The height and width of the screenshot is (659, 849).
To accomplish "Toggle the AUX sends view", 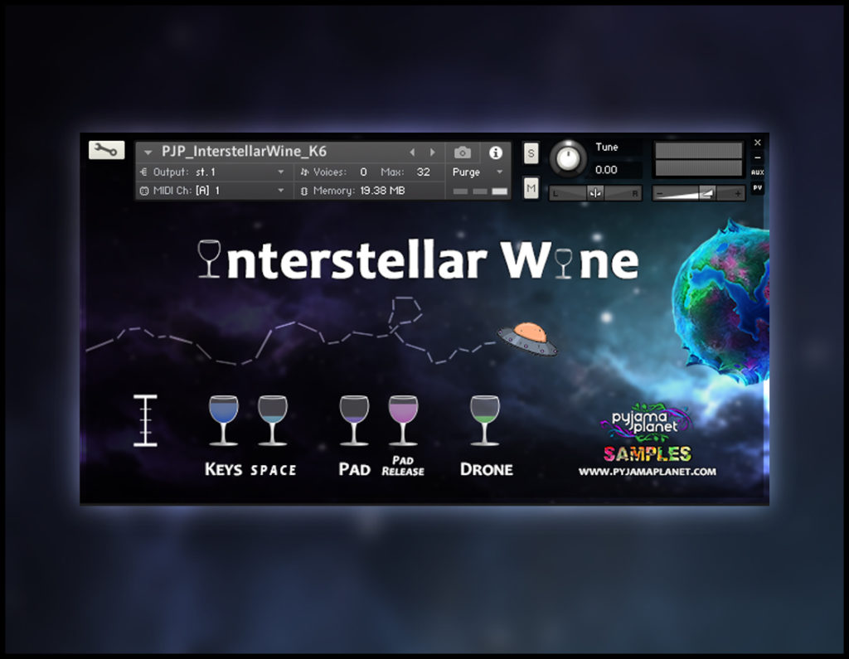I will tap(758, 172).
